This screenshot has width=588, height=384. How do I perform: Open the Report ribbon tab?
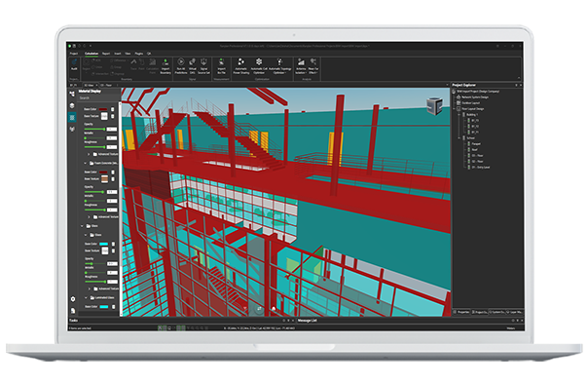pos(106,54)
